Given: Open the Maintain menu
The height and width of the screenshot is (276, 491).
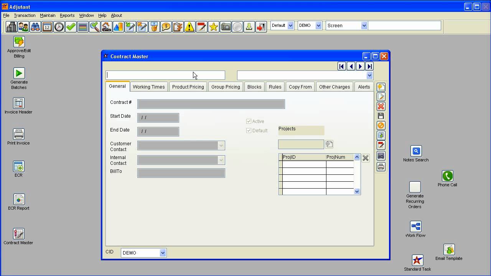Looking at the screenshot, I should click(48, 15).
